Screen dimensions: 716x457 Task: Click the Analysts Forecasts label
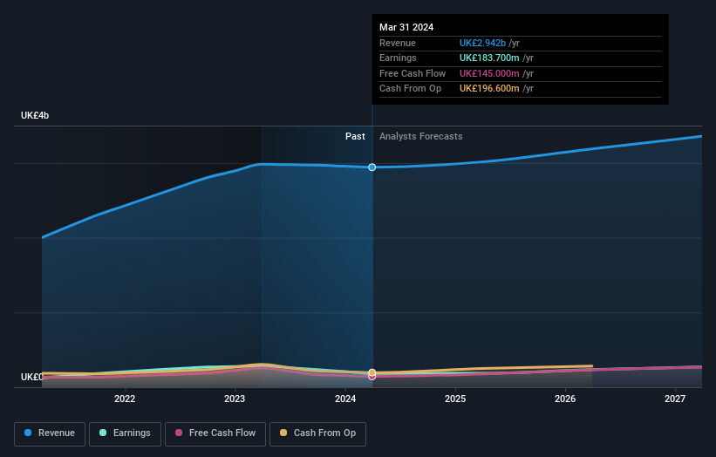tap(421, 137)
